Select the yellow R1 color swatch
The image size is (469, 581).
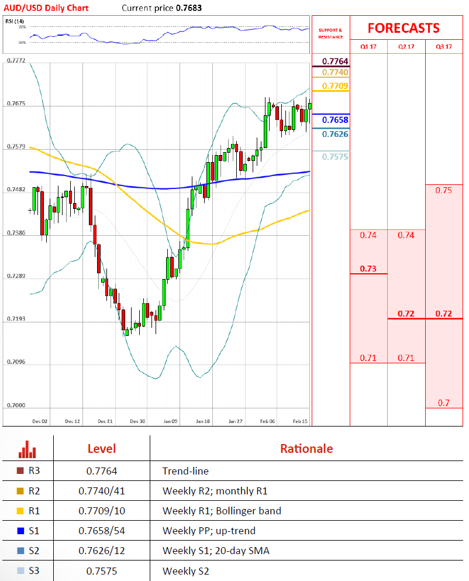20,511
